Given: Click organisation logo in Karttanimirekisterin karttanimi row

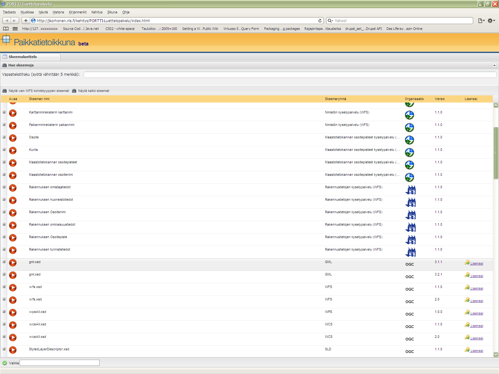Looking at the screenshot, I should (x=409, y=115).
